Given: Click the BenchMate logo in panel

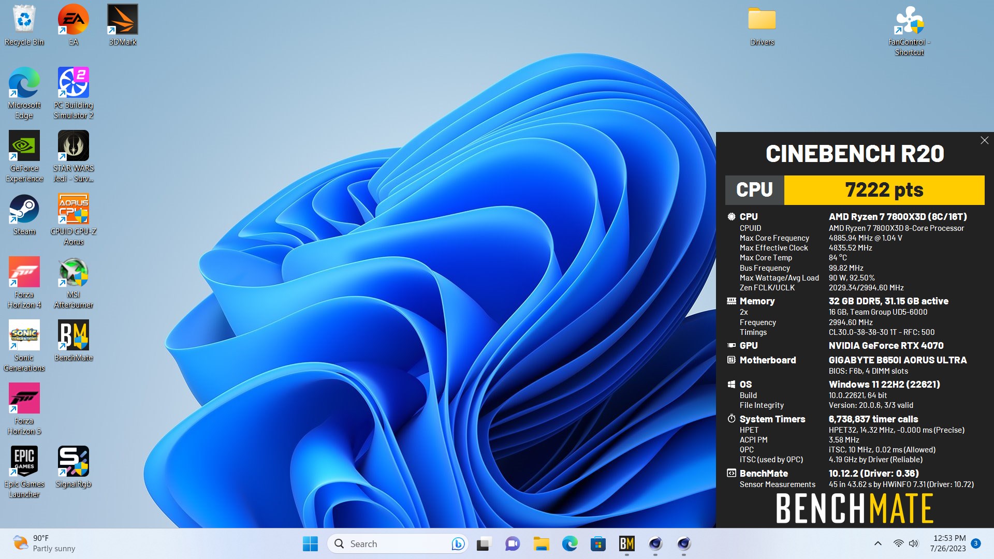Looking at the screenshot, I should (x=854, y=508).
